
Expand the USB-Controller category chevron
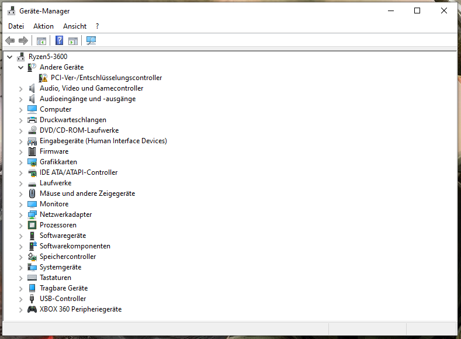coord(20,299)
